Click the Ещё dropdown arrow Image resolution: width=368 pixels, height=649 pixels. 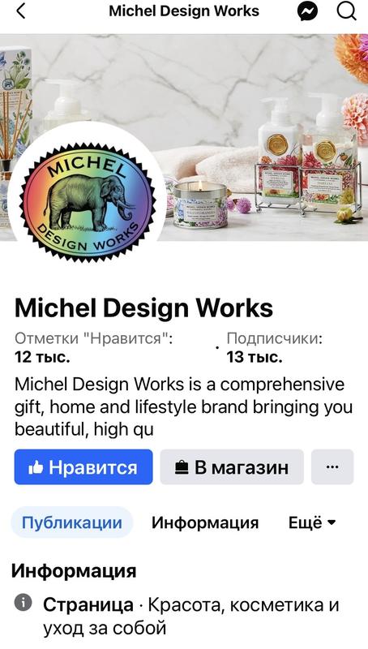[x=332, y=522]
